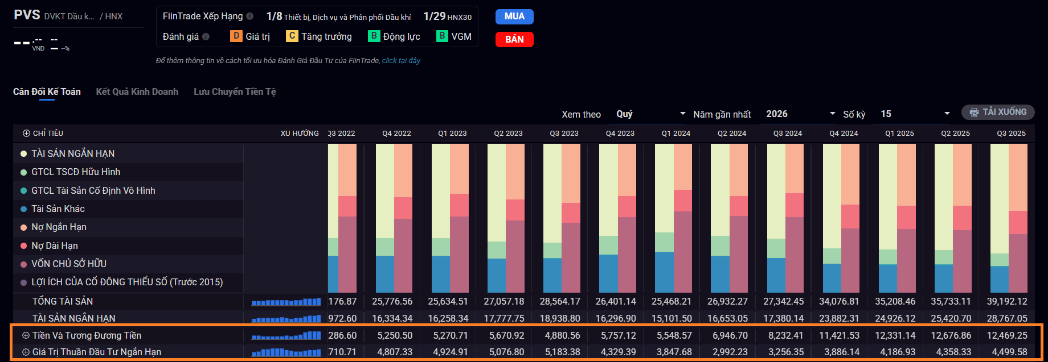Image resolution: width=1048 pixels, height=362 pixels.
Task: Open the Xem theo Quý dropdown
Action: point(650,114)
